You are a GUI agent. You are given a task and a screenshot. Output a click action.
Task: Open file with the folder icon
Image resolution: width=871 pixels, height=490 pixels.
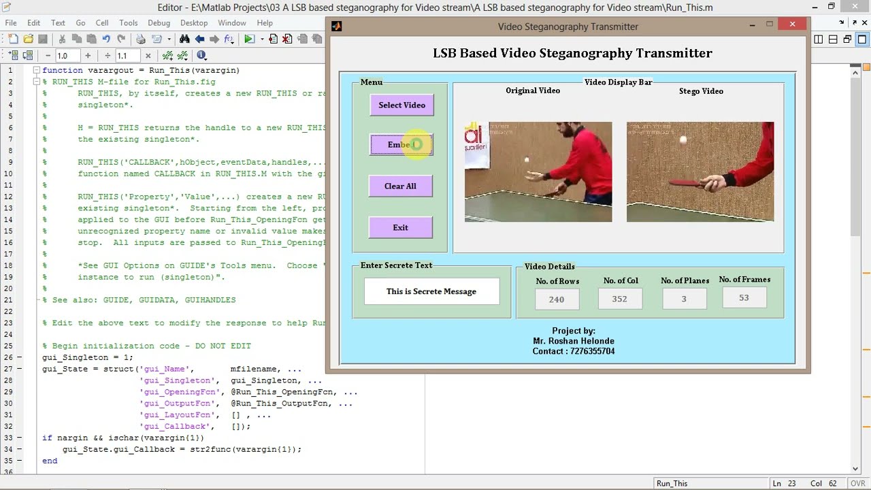(28, 39)
